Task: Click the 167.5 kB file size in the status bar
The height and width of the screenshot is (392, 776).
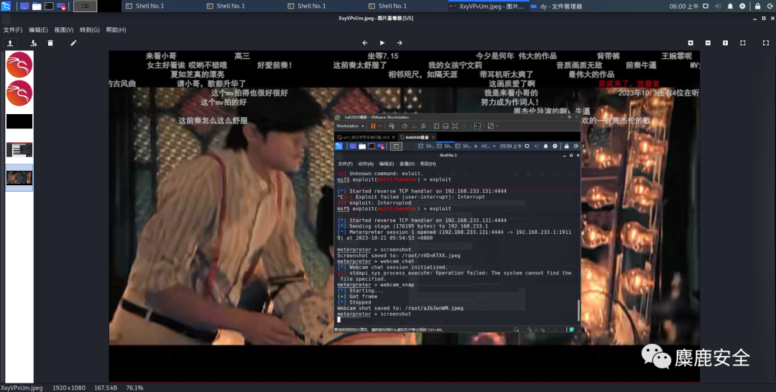Action: pyautogui.click(x=105, y=388)
